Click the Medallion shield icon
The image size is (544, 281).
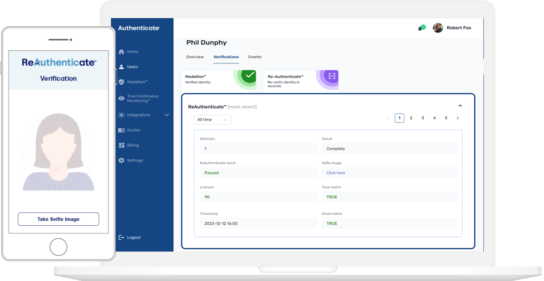(x=121, y=82)
